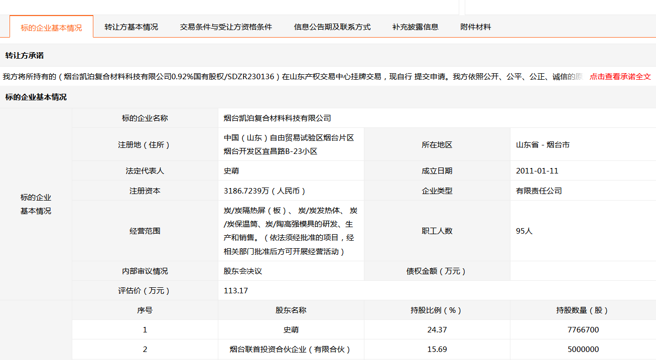Open the 转让方基本情况 tab

pyautogui.click(x=131, y=27)
